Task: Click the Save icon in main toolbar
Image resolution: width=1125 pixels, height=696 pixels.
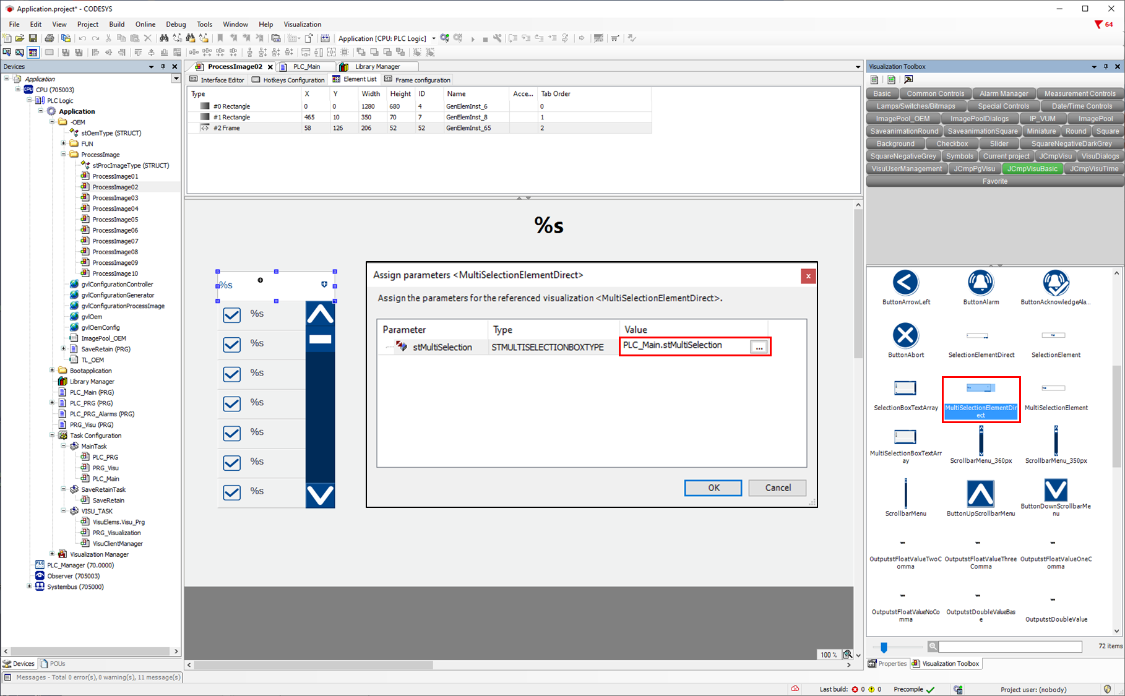Action: click(33, 38)
